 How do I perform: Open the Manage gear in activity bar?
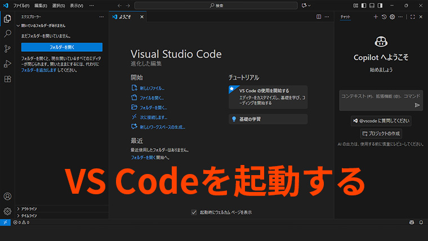click(7, 211)
